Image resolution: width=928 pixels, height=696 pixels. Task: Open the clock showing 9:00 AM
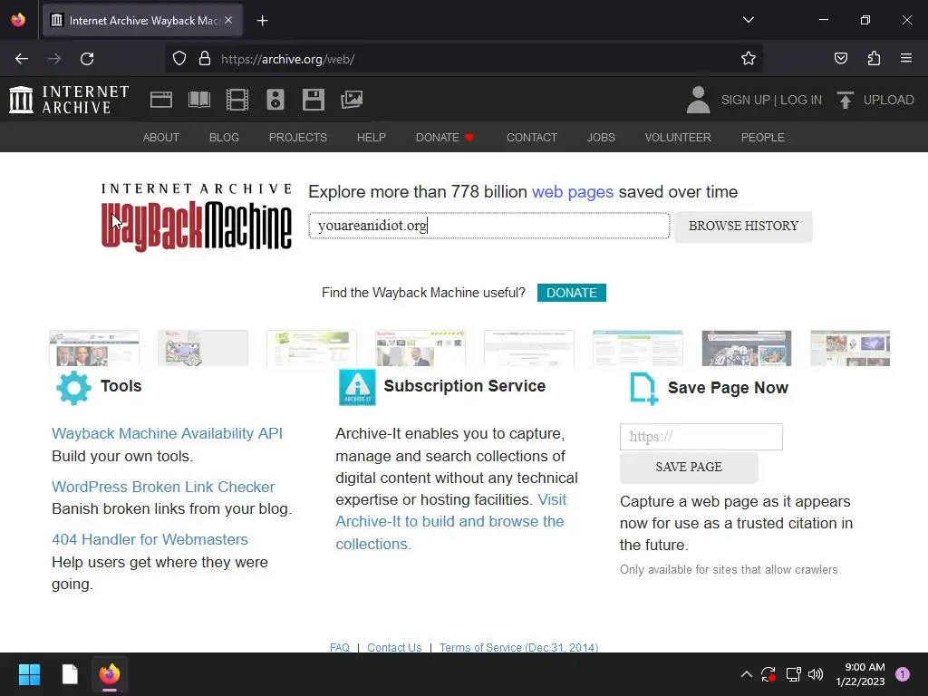861,674
